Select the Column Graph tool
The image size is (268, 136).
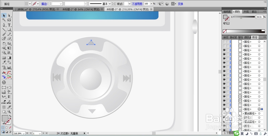point(9,67)
